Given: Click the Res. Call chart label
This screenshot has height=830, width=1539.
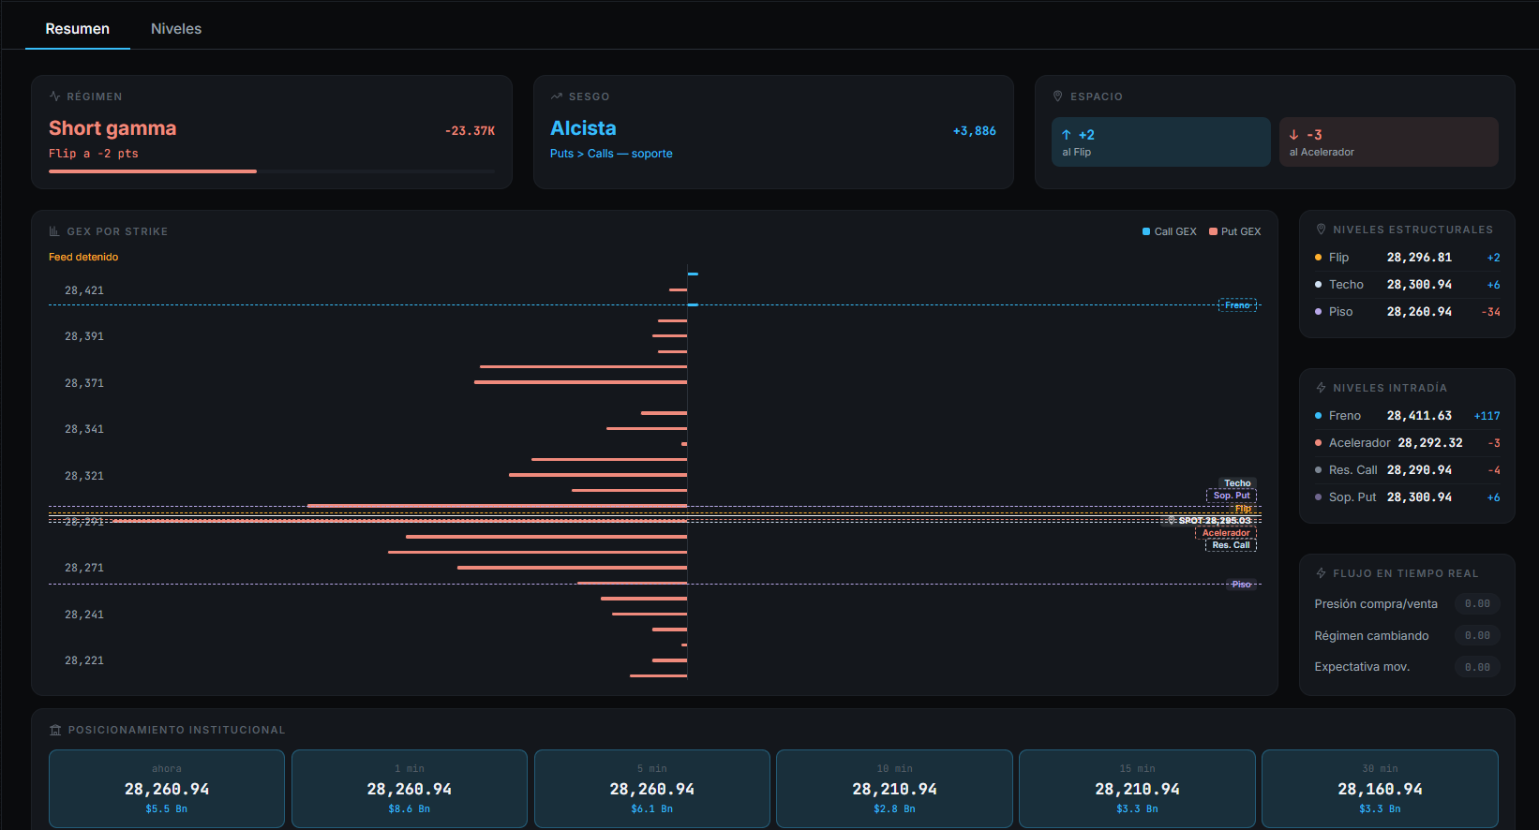Looking at the screenshot, I should point(1231,545).
